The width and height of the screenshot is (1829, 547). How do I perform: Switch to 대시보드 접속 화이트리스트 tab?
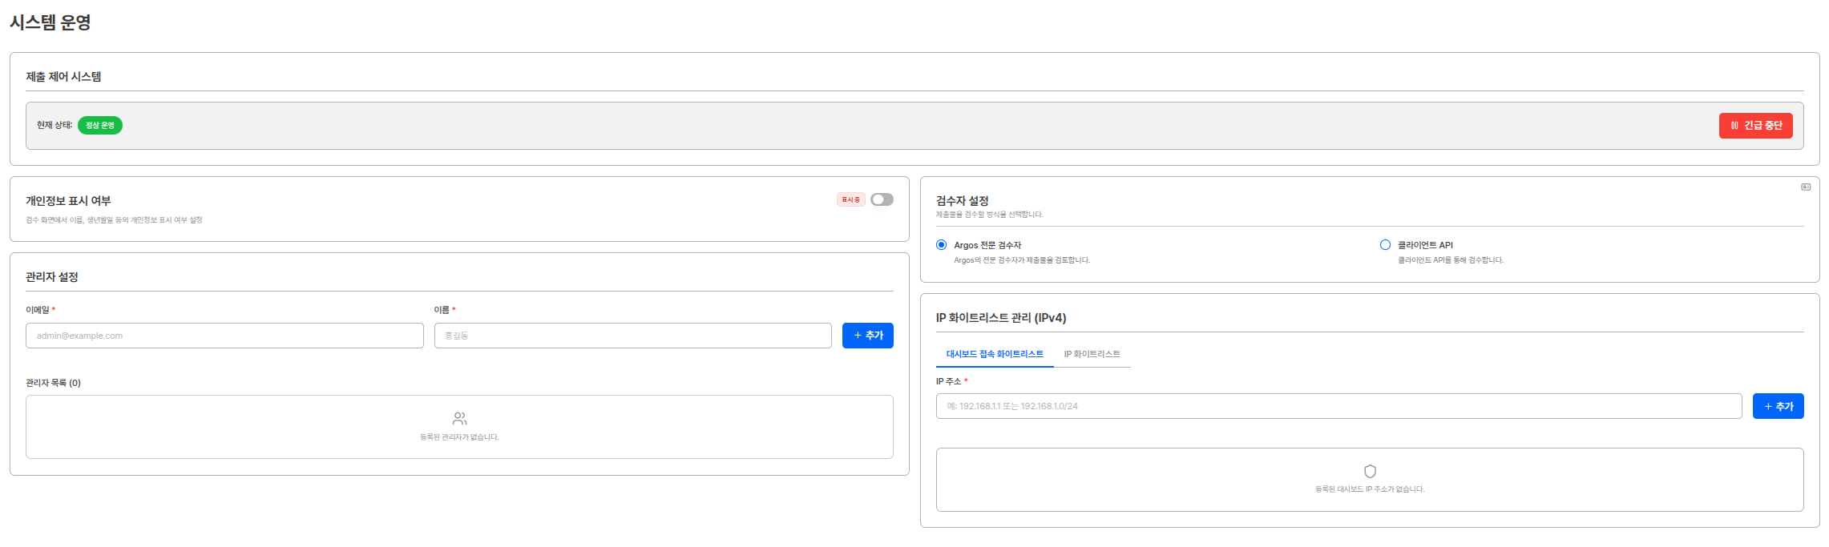point(995,354)
